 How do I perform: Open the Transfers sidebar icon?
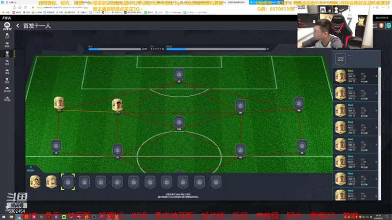(7, 62)
